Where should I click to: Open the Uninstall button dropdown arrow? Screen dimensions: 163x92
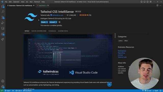[56, 22]
